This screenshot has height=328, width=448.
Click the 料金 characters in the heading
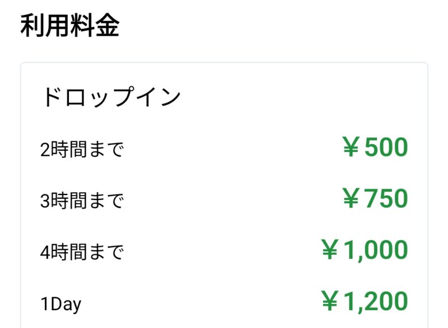(94, 26)
